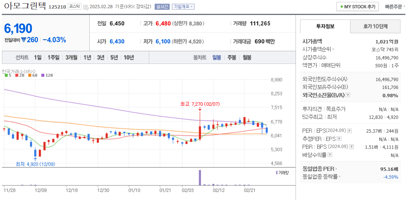The width and height of the screenshot is (408, 200).
Task: Click the tall volume bar on 02/07
Action: click(x=200, y=178)
